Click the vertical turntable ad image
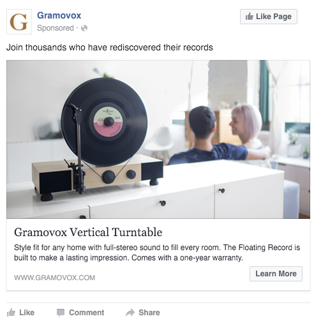The image size is (314, 321). click(158, 140)
